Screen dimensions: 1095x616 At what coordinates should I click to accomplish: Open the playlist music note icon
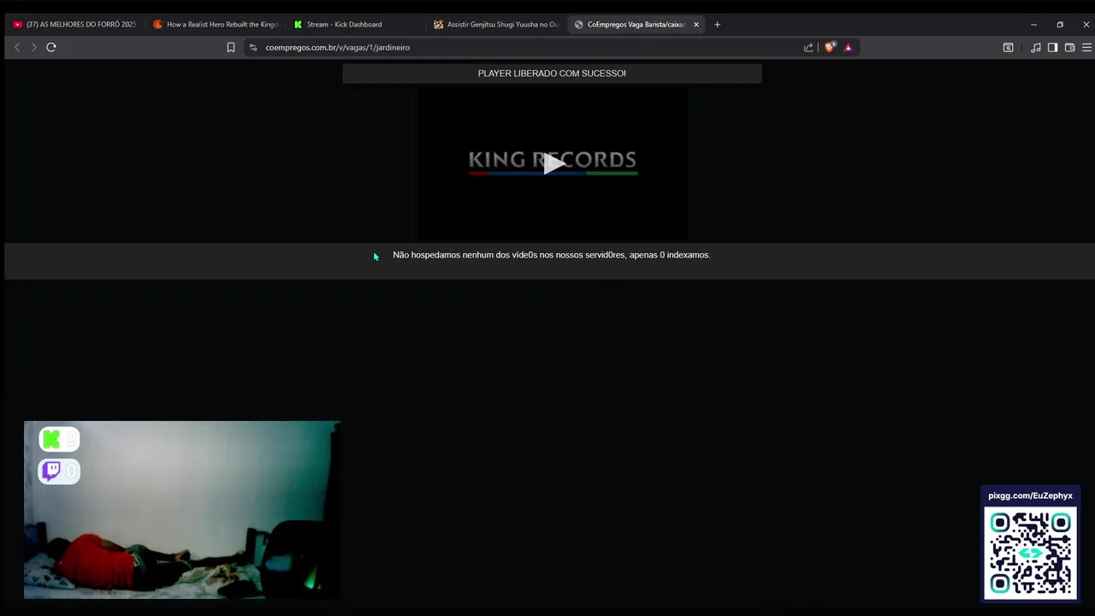[x=1036, y=47]
